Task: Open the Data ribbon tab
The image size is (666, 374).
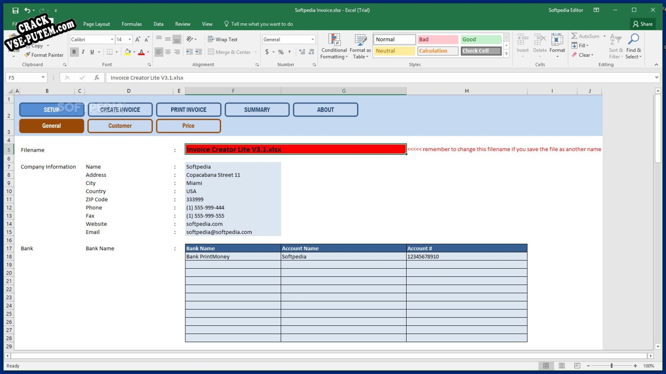Action: point(158,24)
